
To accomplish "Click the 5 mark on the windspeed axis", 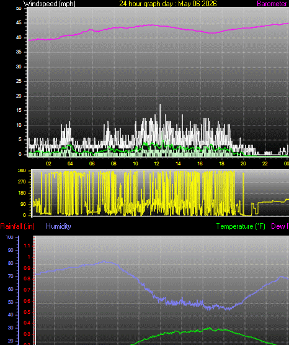I will [20, 139].
